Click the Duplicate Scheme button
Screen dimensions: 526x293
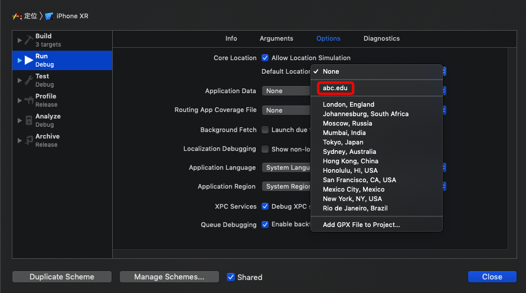click(x=62, y=277)
